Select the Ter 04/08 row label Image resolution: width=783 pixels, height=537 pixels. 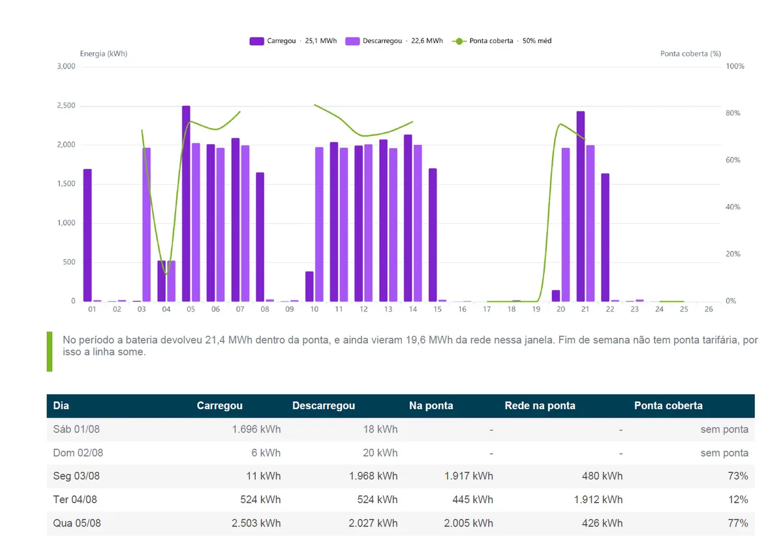click(75, 500)
